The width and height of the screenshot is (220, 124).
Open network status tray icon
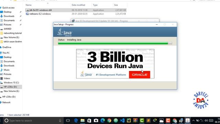click(202, 121)
